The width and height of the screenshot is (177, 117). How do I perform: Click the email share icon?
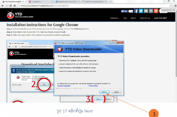pyautogui.click(x=146, y=11)
